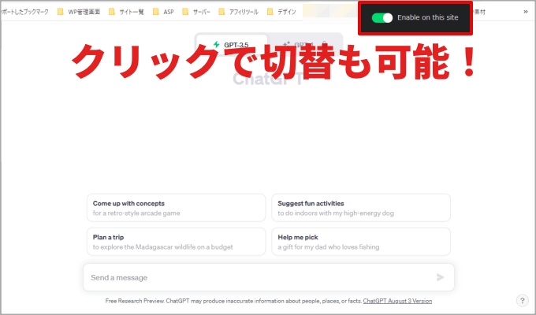536x315 pixels.
Task: Open the サーバー bookmark folder
Action: (x=195, y=12)
